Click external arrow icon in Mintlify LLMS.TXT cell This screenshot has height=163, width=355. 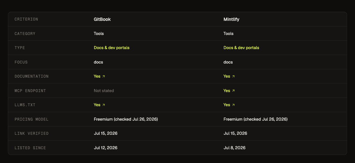click(234, 105)
